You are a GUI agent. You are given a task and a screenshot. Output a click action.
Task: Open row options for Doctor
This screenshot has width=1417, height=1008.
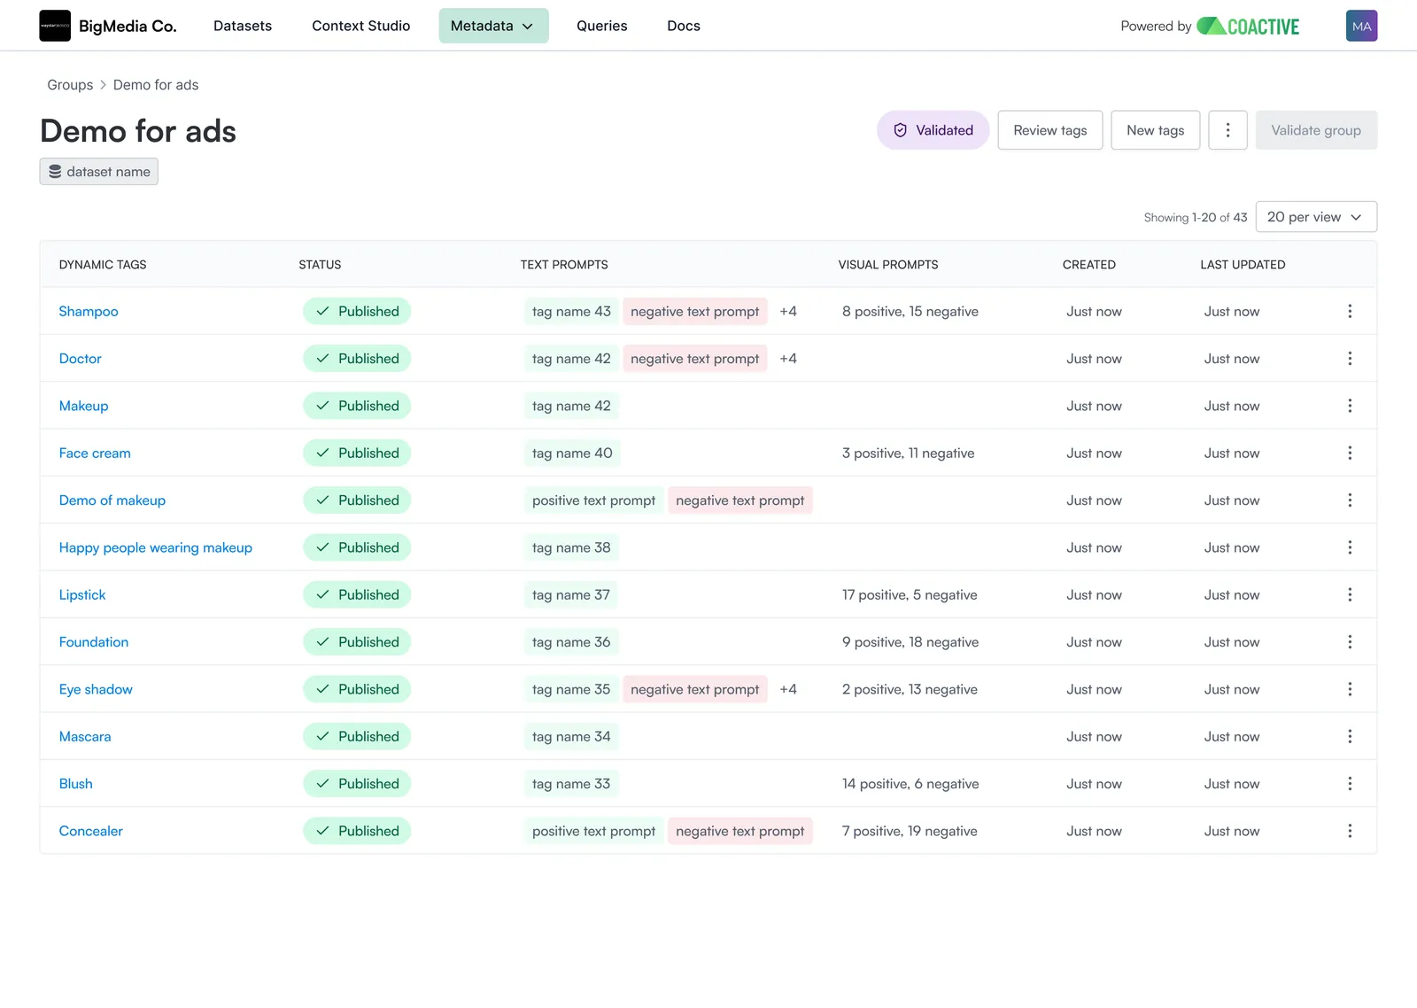(x=1350, y=358)
